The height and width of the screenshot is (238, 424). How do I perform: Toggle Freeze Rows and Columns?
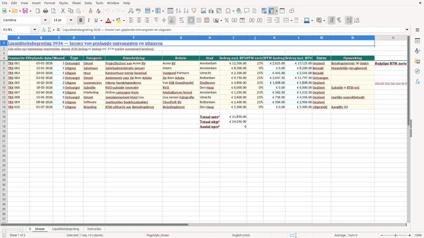tap(271, 11)
